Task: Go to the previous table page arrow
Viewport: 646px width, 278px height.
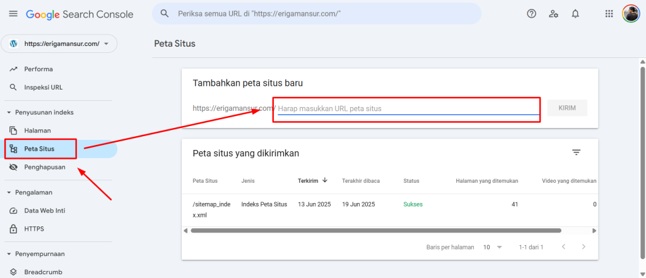Action: click(563, 247)
